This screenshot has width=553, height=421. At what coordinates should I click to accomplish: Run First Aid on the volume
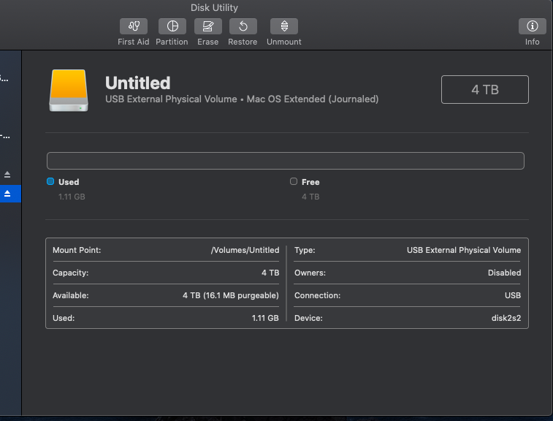(133, 26)
